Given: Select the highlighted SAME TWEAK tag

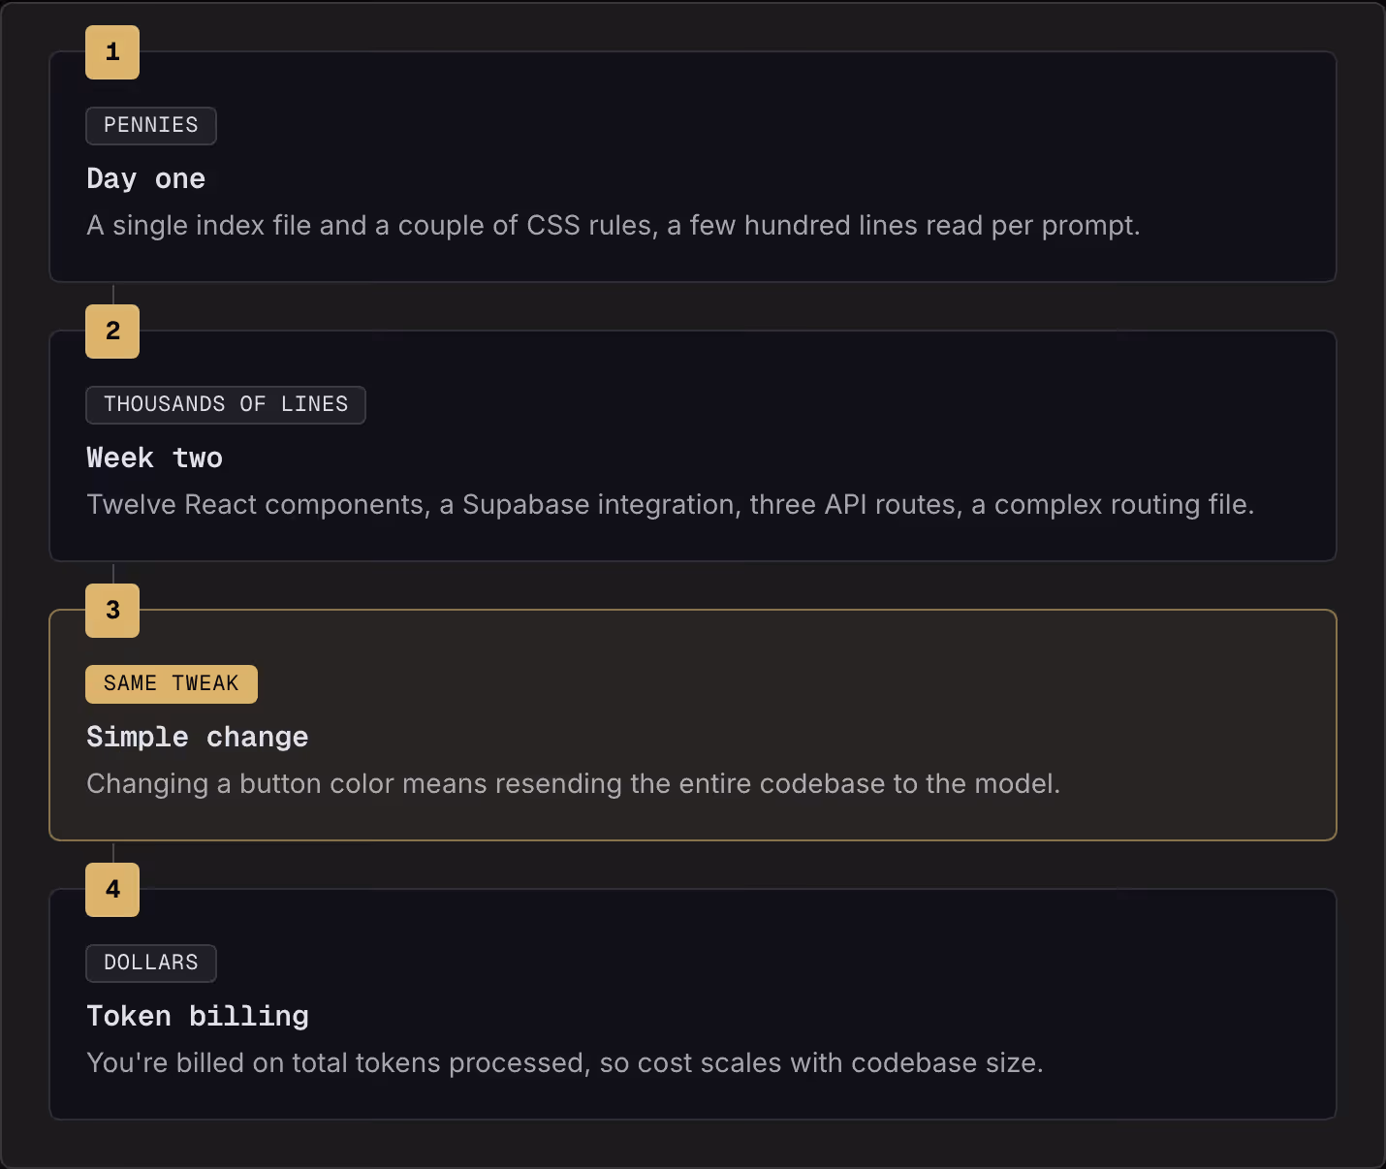Looking at the screenshot, I should tap(172, 684).
